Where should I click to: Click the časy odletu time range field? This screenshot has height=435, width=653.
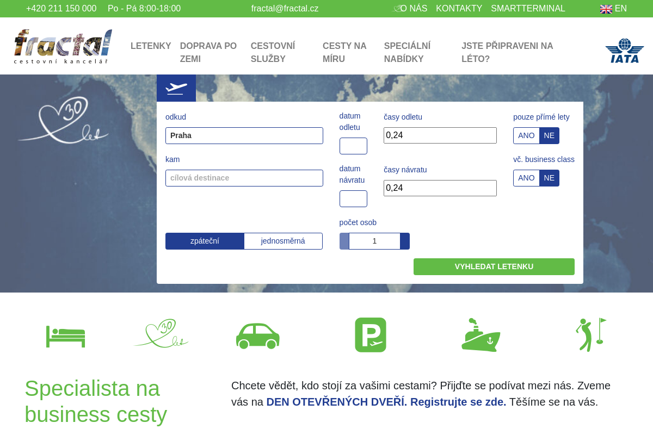pos(440,135)
